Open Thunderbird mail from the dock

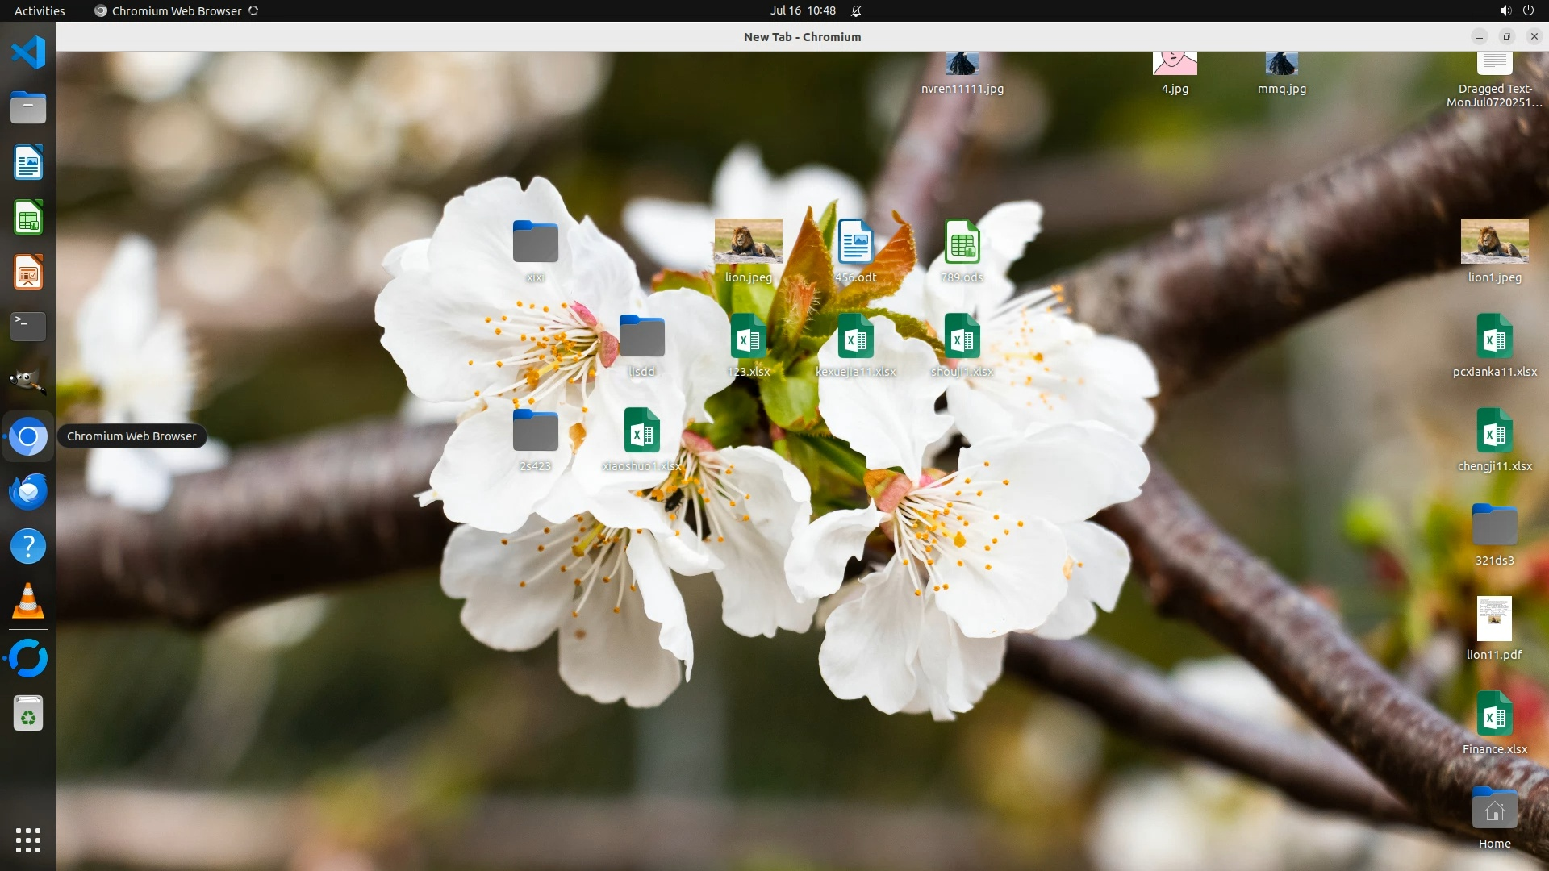tap(28, 491)
